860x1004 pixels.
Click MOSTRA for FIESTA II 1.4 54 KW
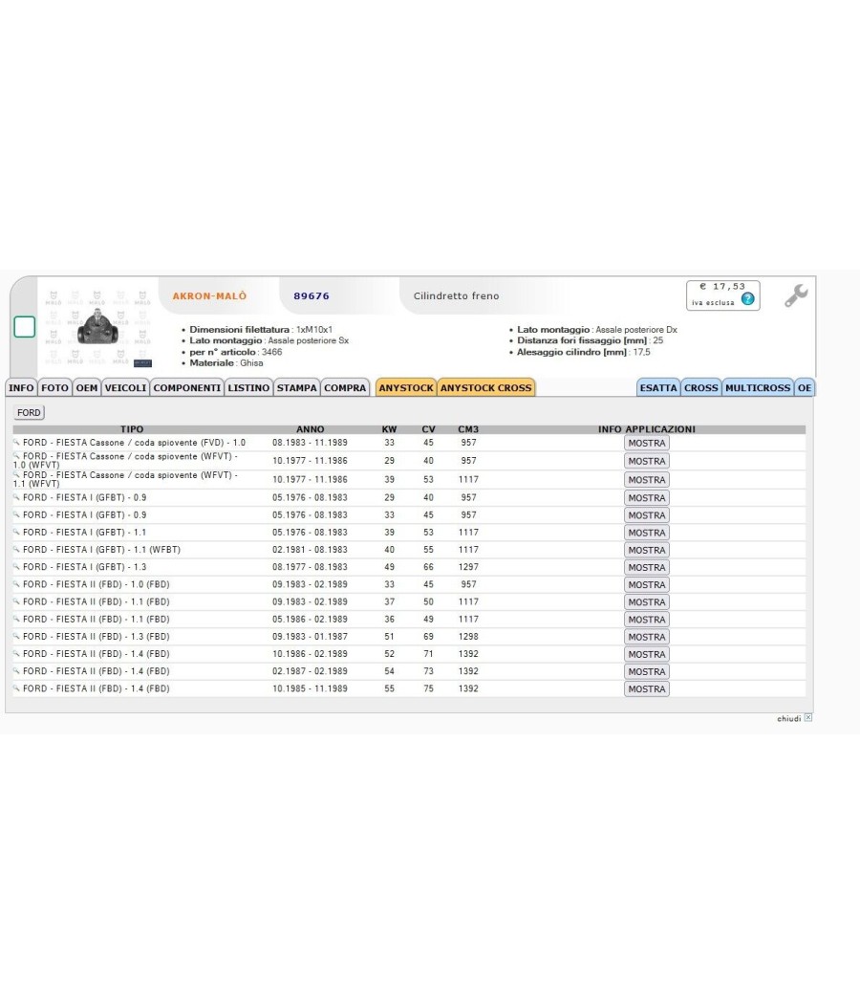646,671
